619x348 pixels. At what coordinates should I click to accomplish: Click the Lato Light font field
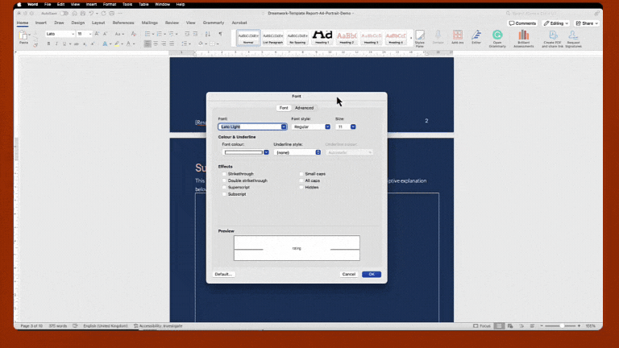(249, 126)
